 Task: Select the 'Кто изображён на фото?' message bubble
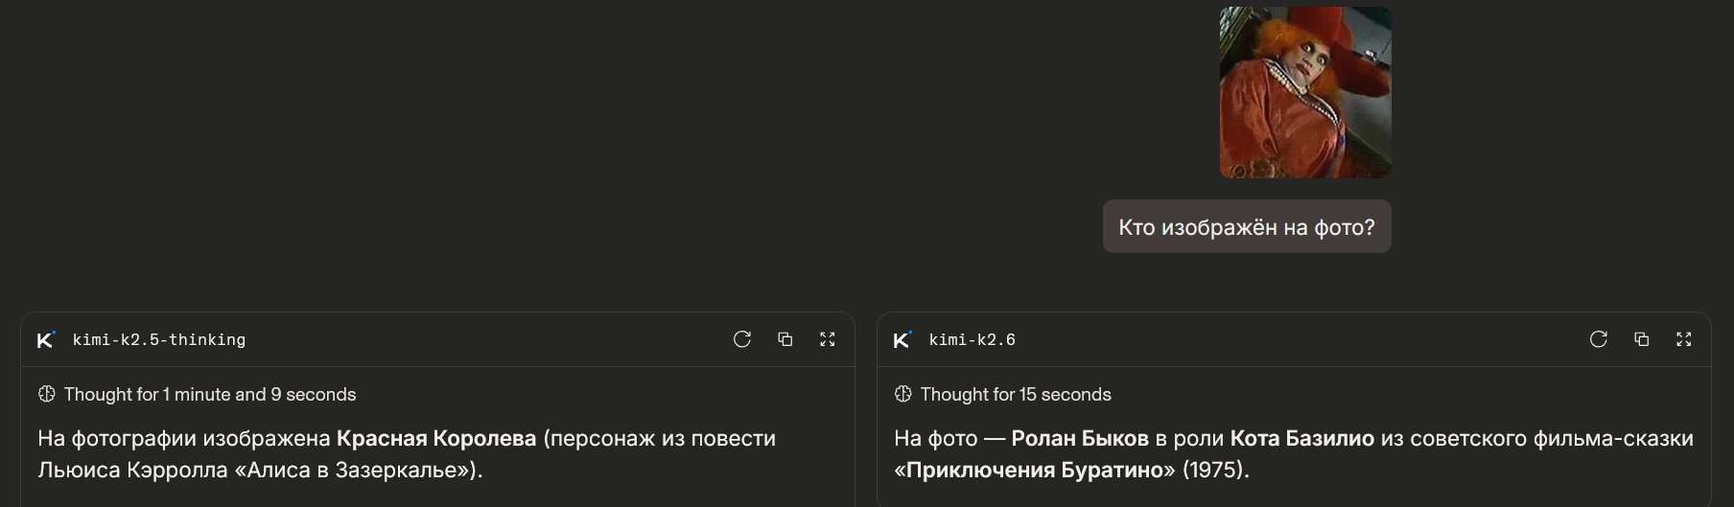pos(1247,226)
